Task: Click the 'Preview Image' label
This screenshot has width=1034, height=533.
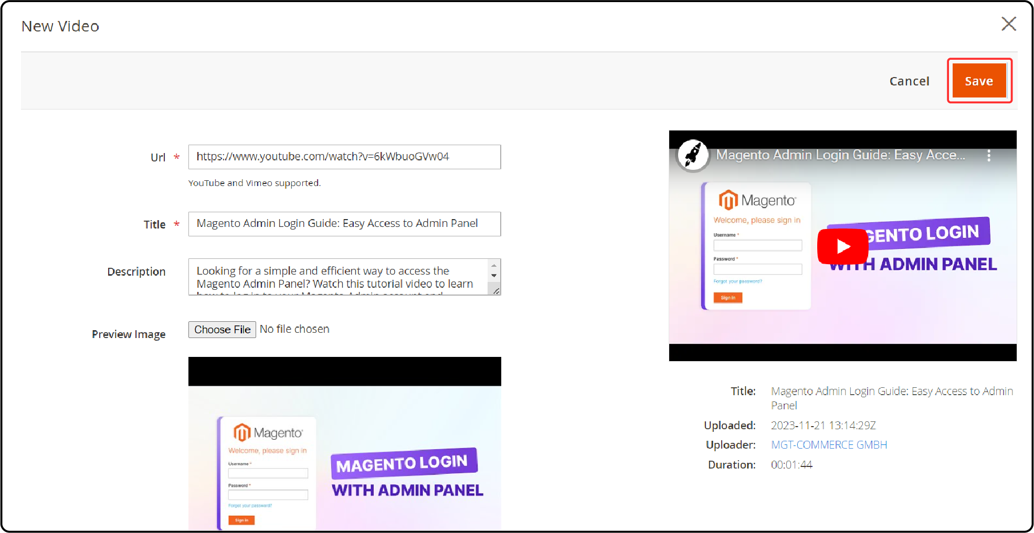Action: point(129,334)
